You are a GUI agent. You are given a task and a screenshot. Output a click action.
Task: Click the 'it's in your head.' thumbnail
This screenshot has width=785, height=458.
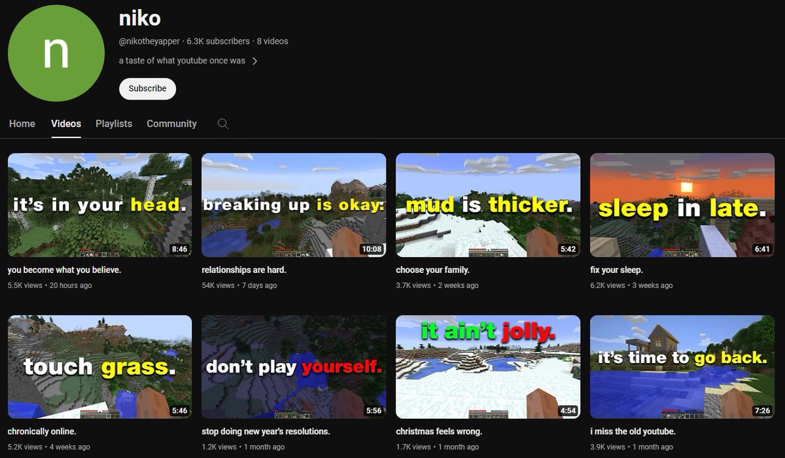[x=99, y=205]
